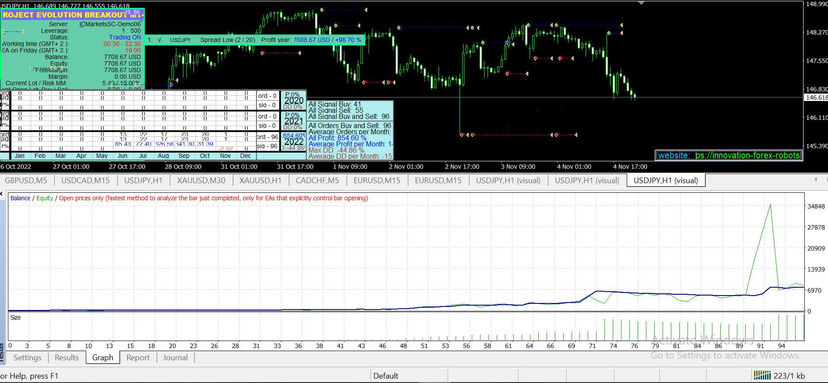Click the connection status bars icon
The width and height of the screenshot is (828, 383).
point(762,376)
